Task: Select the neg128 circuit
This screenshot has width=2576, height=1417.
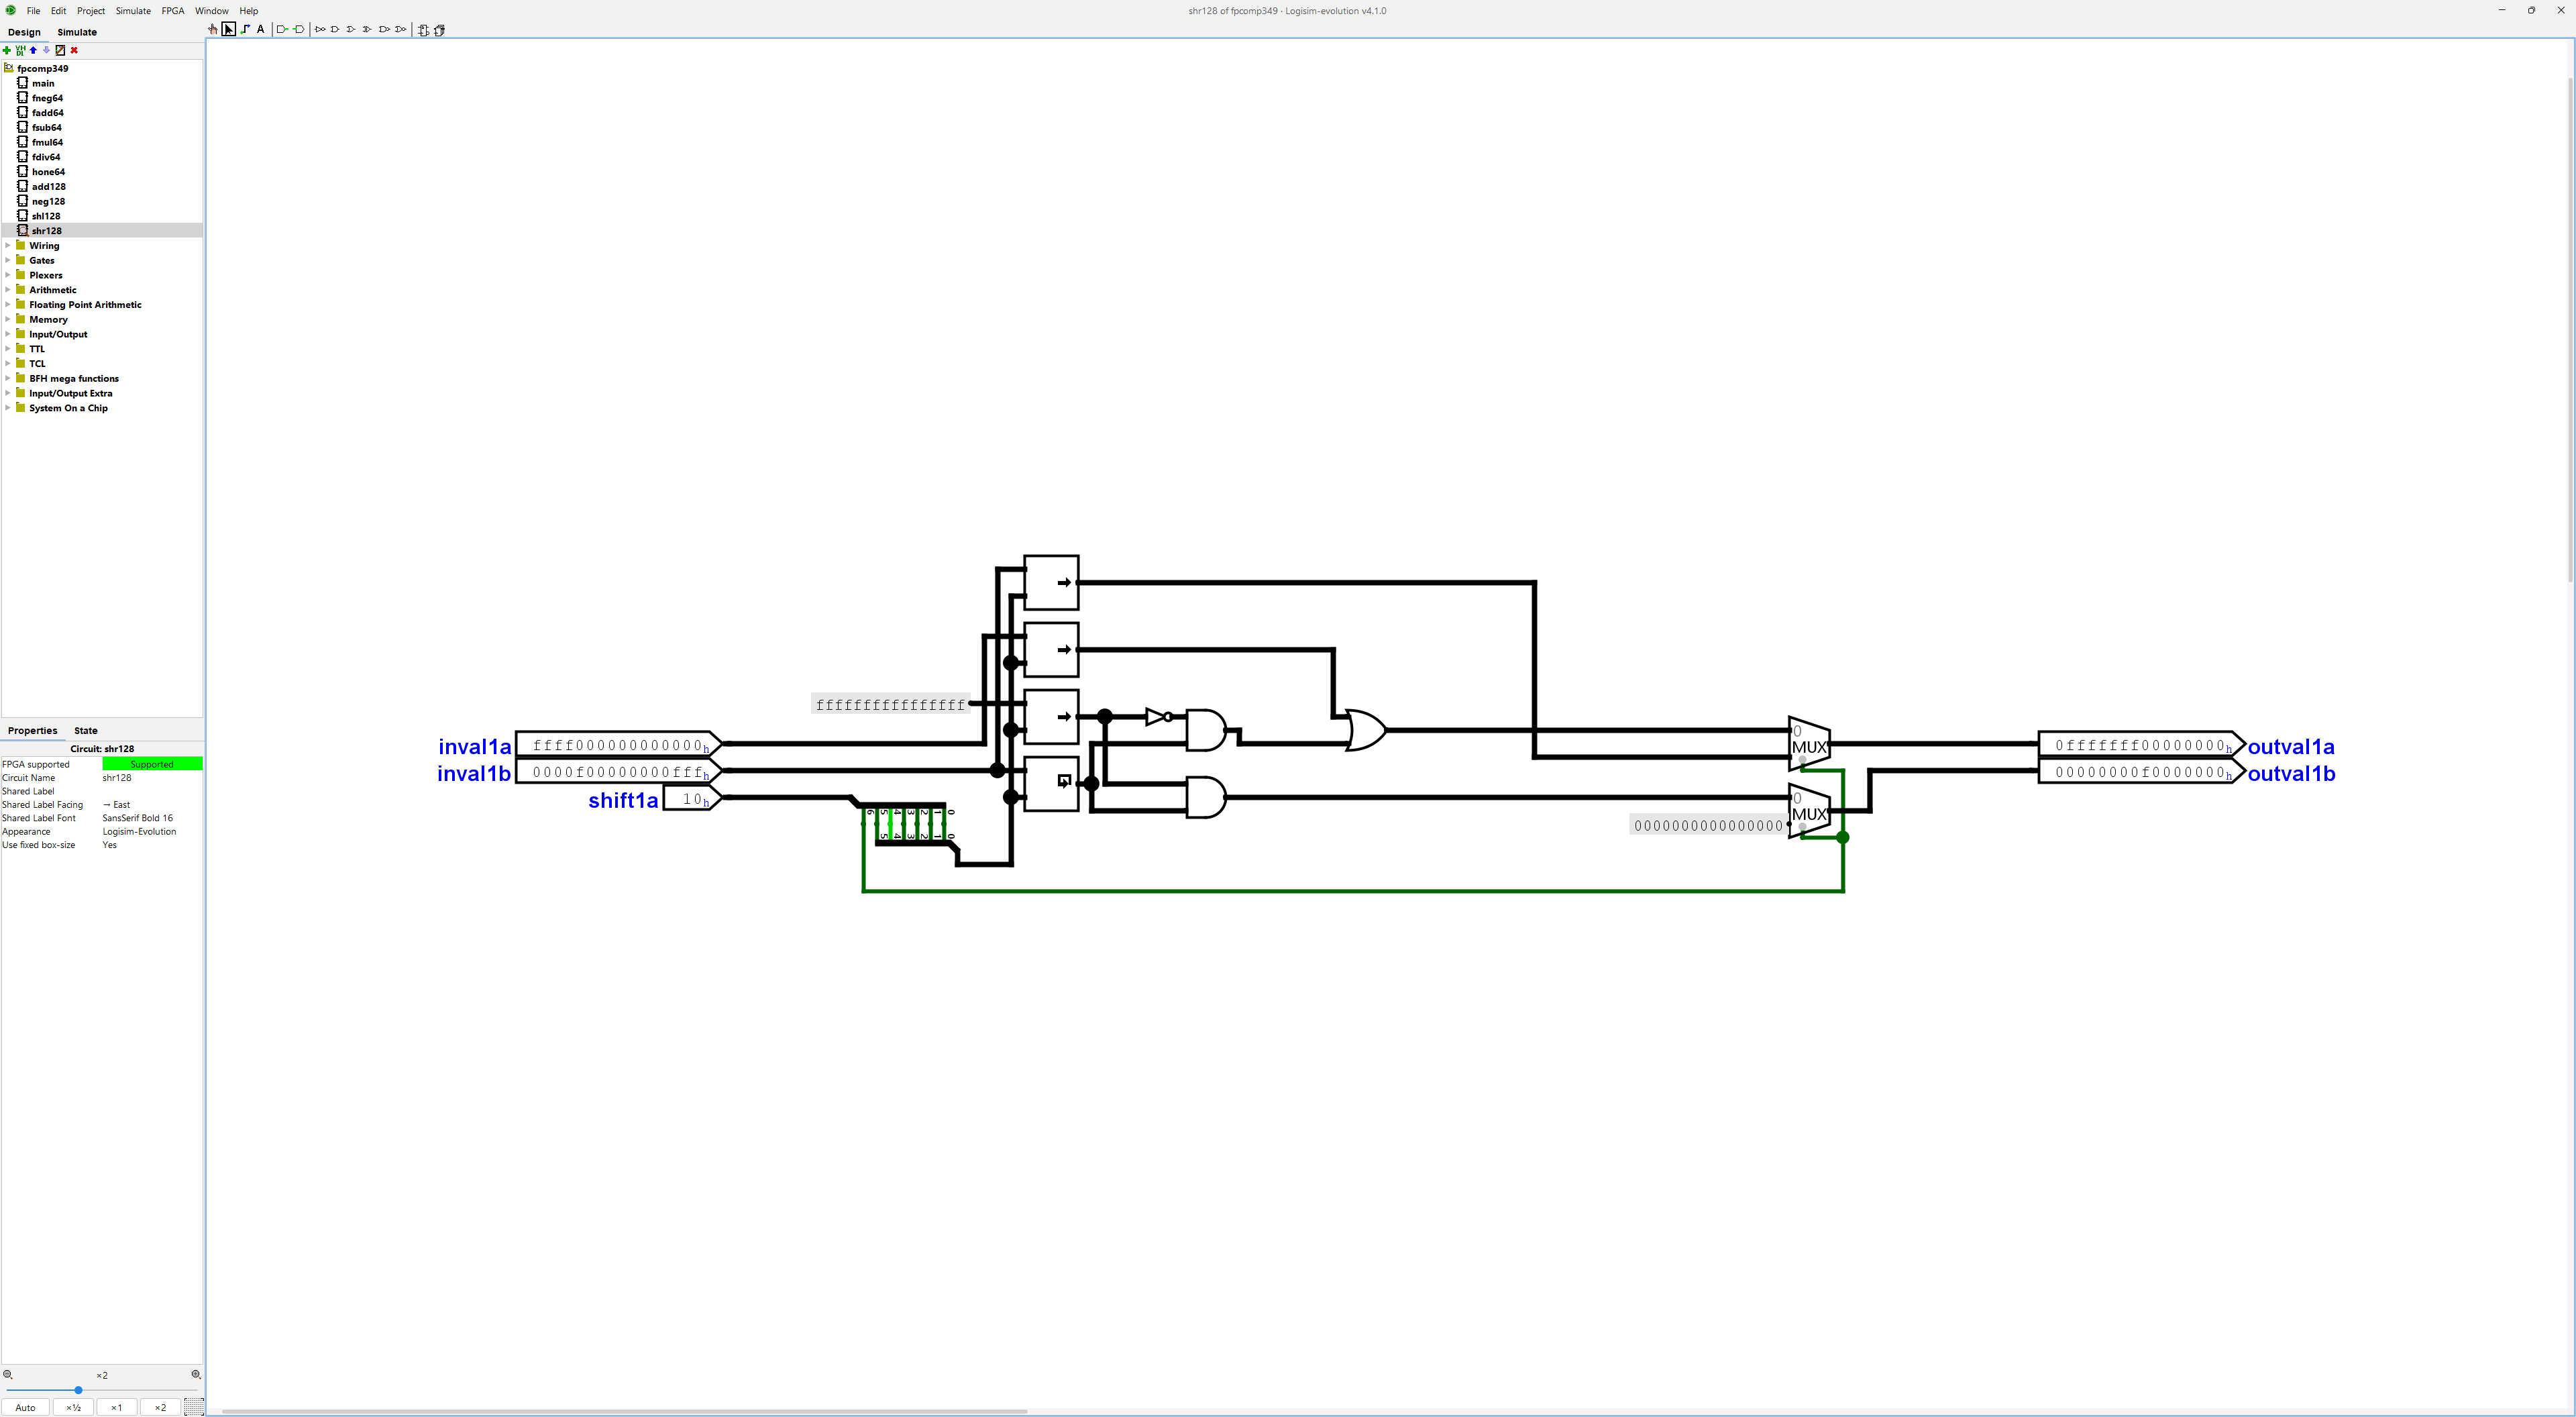Action: click(x=48, y=201)
